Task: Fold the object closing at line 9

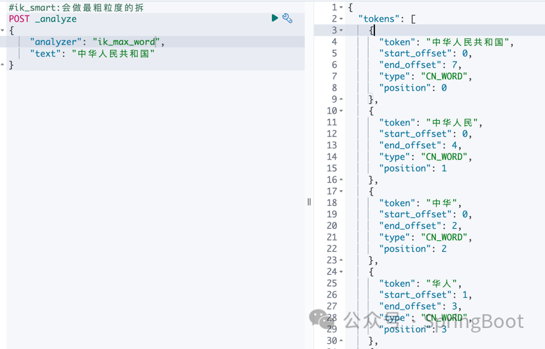Action: 341,99
